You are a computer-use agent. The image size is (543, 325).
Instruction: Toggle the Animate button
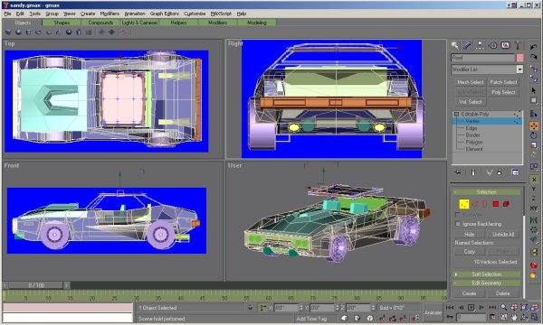(433, 312)
